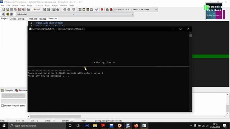Click the New file toolbar icon

(4, 9)
